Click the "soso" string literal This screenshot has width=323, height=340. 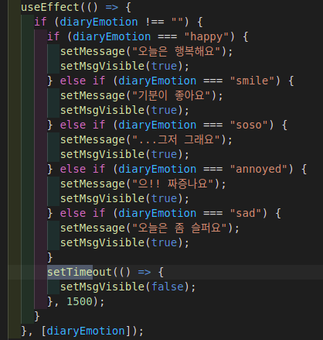pos(249,125)
